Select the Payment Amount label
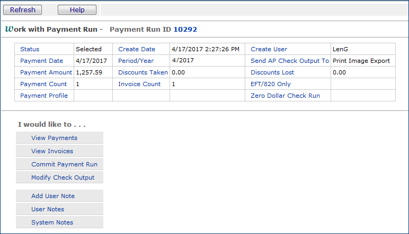 pos(47,72)
